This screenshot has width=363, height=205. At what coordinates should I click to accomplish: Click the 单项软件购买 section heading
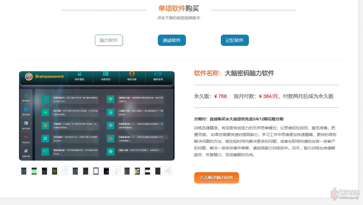pos(179,8)
